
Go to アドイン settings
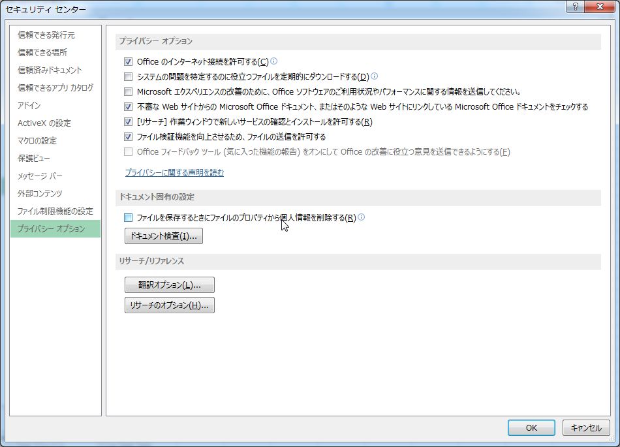(x=55, y=105)
